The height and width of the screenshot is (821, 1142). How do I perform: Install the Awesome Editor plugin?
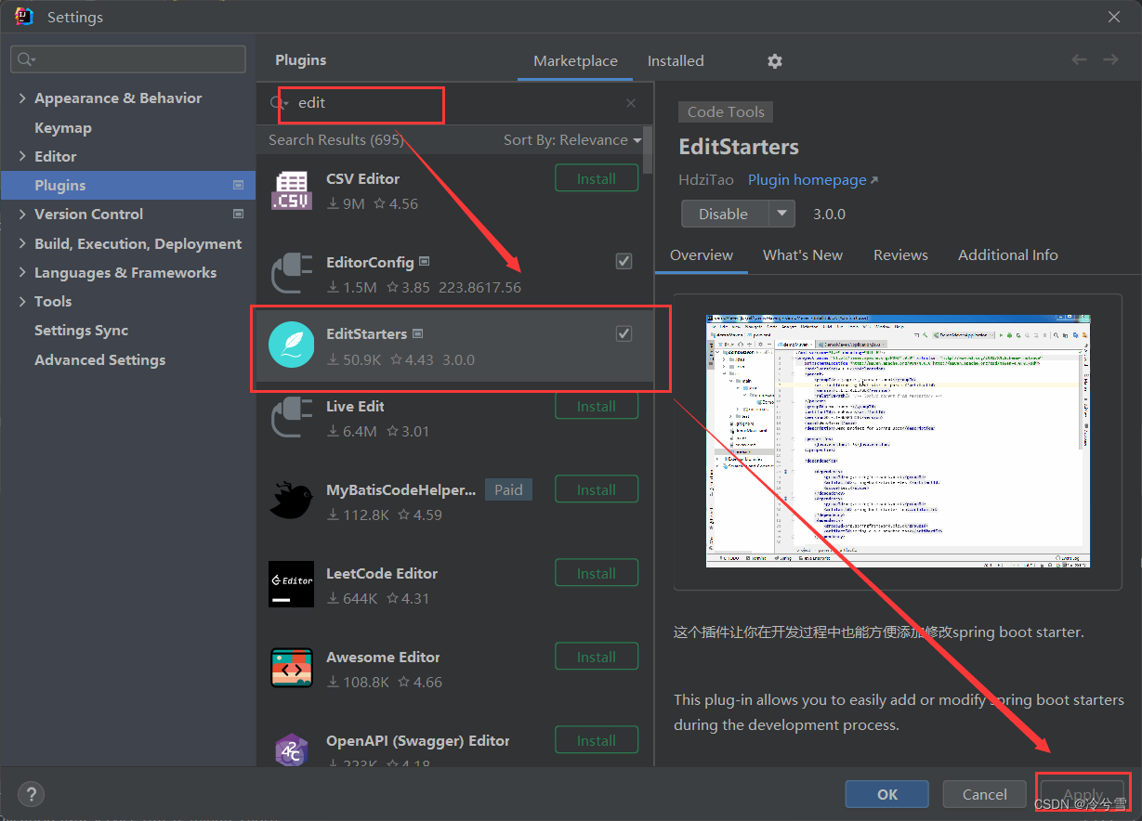597,657
